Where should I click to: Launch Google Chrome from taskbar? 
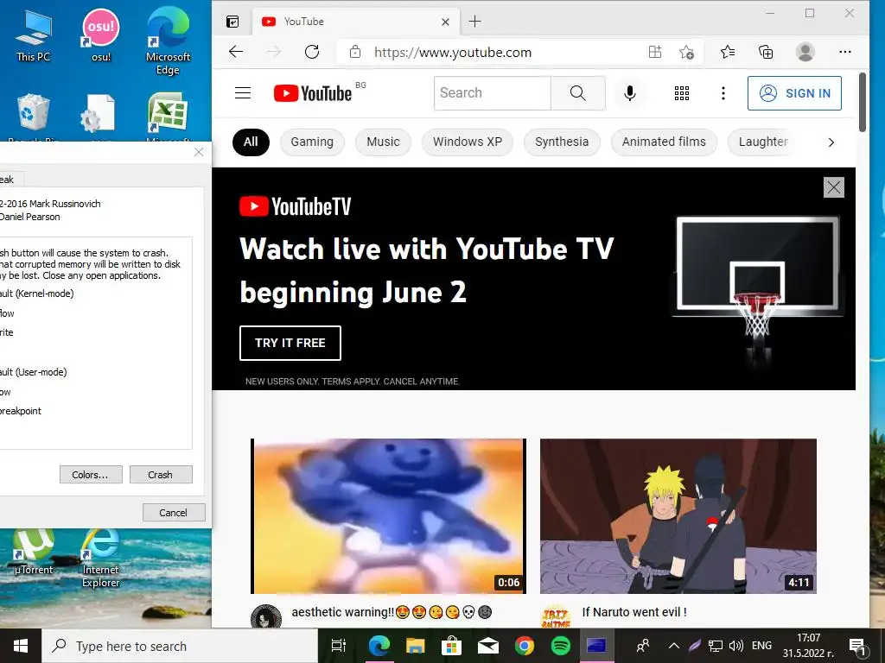[525, 646]
